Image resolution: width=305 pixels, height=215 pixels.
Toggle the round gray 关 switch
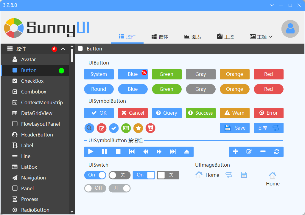(119, 175)
